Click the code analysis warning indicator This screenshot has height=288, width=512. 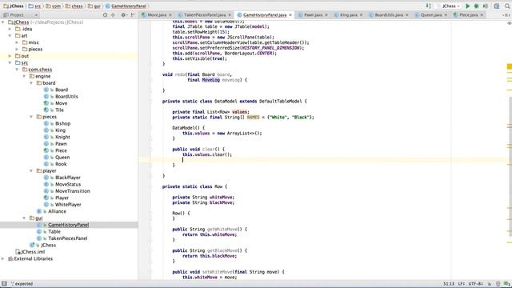(x=509, y=23)
